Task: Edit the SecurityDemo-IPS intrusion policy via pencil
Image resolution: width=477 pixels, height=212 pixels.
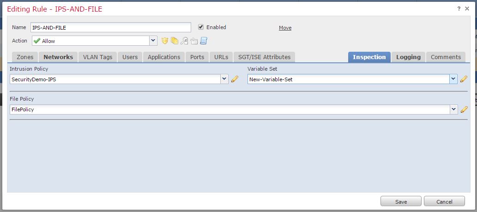Action: tap(235, 79)
